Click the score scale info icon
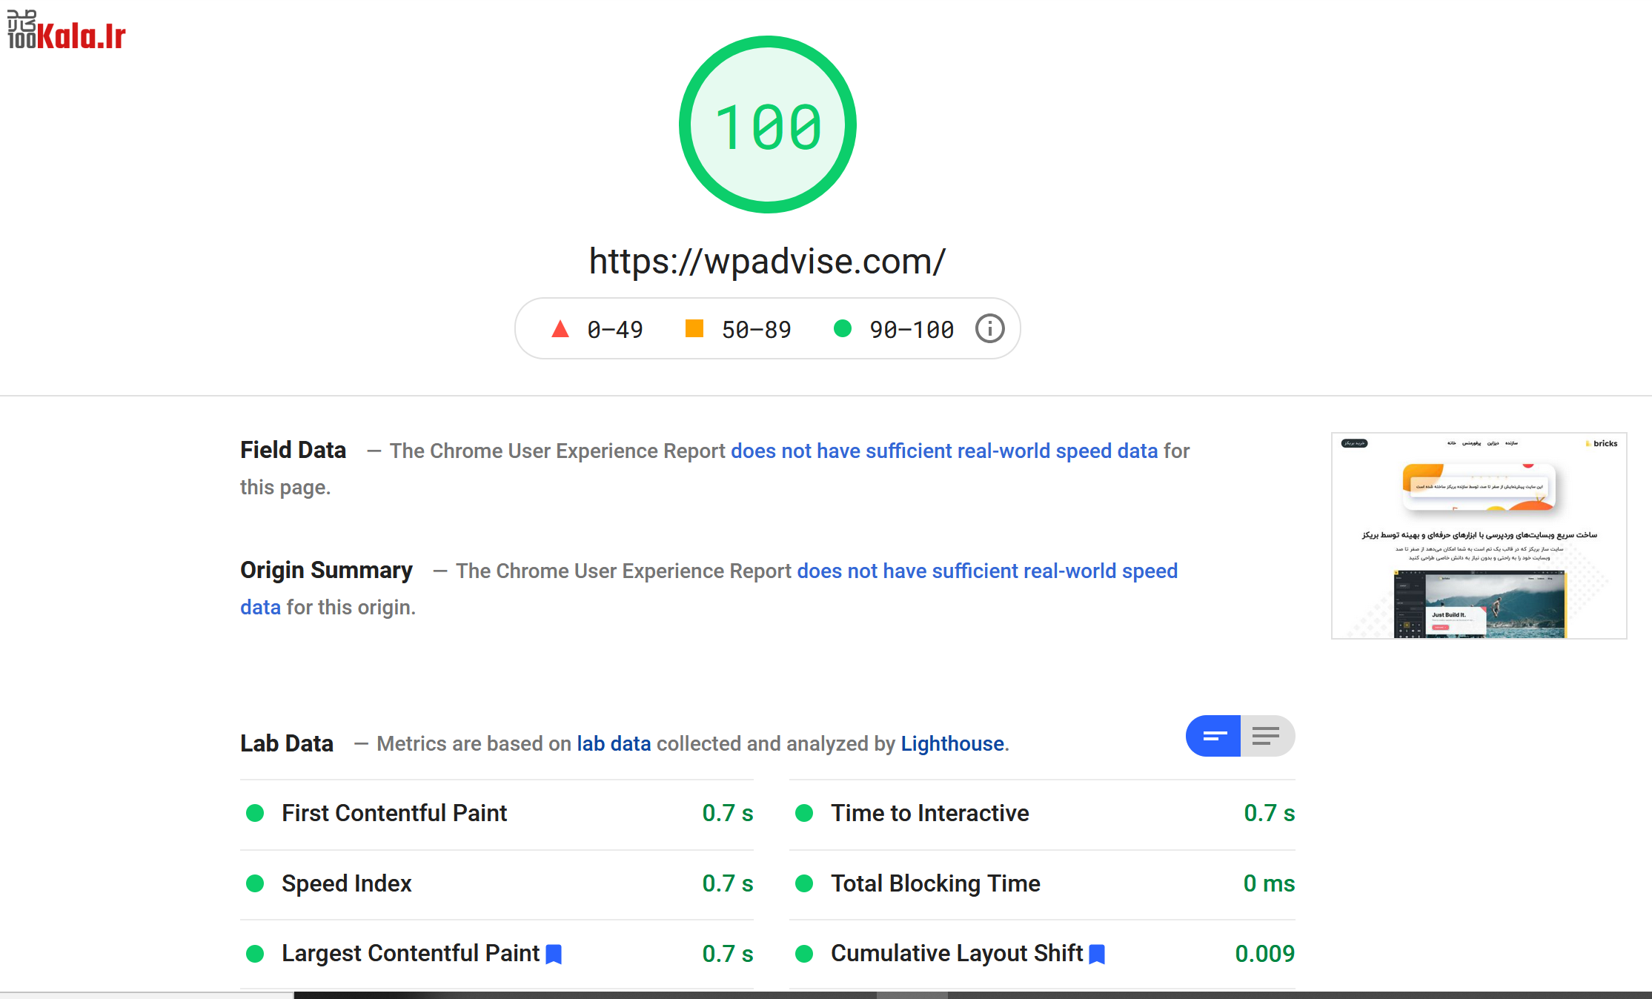This screenshot has width=1652, height=999. click(x=989, y=328)
